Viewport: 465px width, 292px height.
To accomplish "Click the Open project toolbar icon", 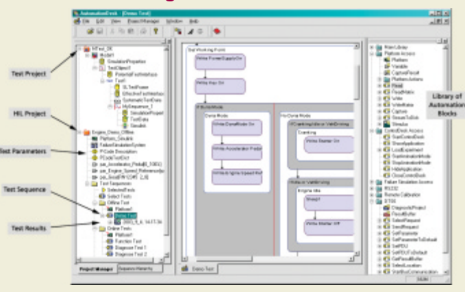I will click(x=90, y=31).
